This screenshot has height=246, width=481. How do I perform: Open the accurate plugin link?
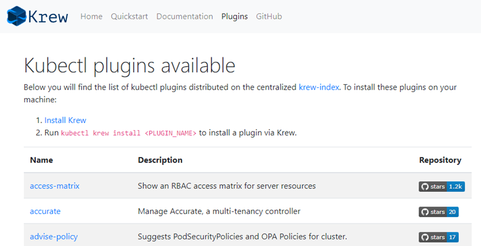pyautogui.click(x=45, y=211)
